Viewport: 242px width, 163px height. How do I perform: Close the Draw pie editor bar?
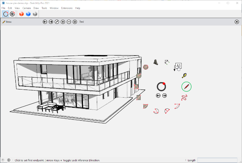click(x=237, y=22)
